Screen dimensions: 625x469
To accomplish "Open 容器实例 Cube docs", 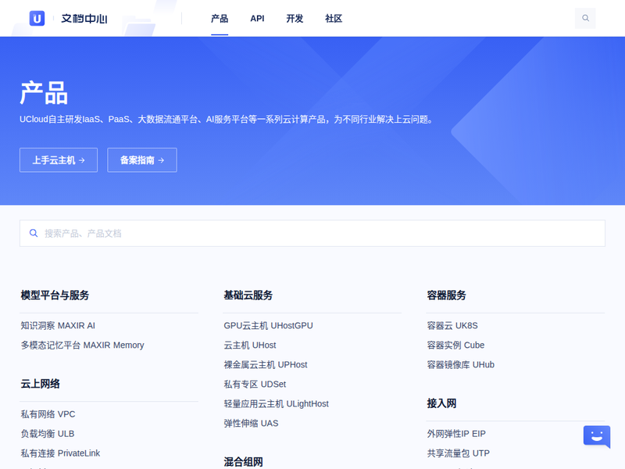I will [x=455, y=345].
